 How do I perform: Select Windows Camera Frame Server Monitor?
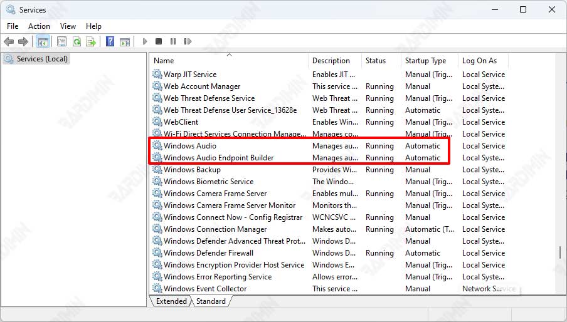point(230,205)
